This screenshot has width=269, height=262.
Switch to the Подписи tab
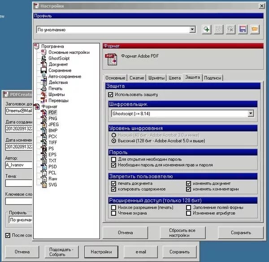tap(213, 78)
